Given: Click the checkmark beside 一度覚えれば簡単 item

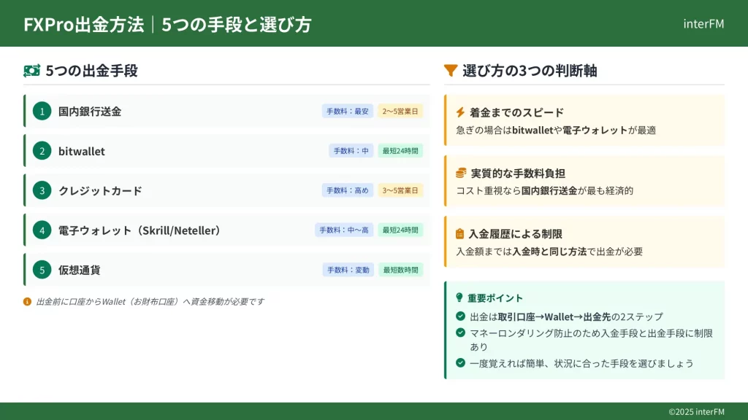Looking at the screenshot, I should click(x=460, y=362).
